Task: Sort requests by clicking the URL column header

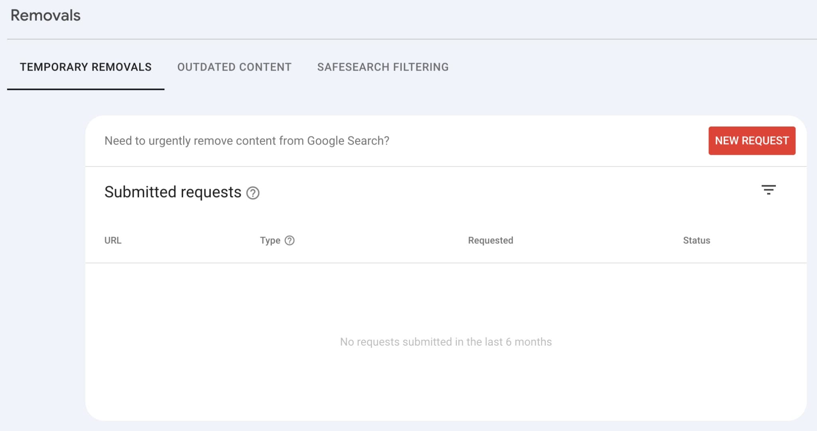Action: pos(113,240)
